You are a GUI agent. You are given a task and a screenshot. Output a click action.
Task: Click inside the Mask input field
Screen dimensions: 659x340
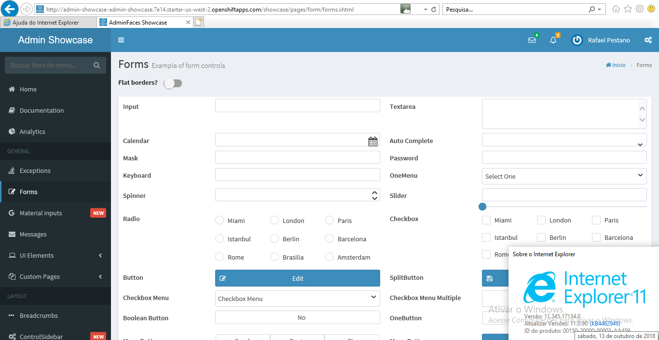297,157
